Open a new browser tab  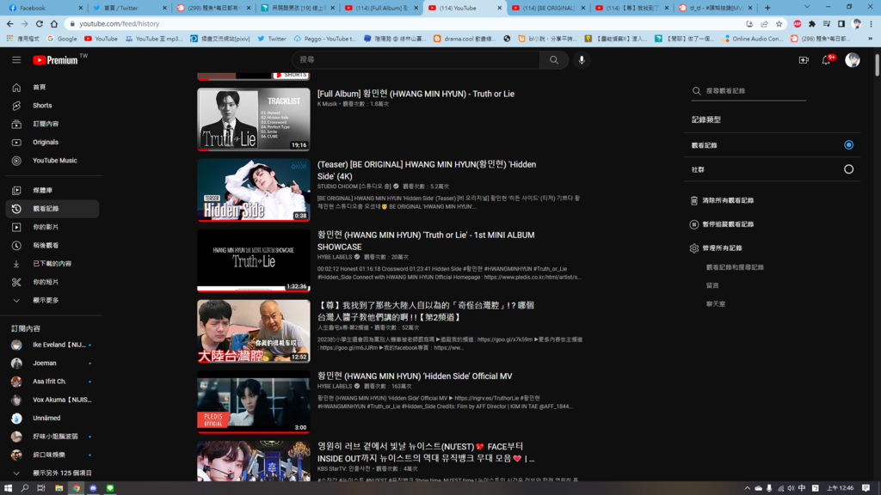pyautogui.click(x=767, y=8)
